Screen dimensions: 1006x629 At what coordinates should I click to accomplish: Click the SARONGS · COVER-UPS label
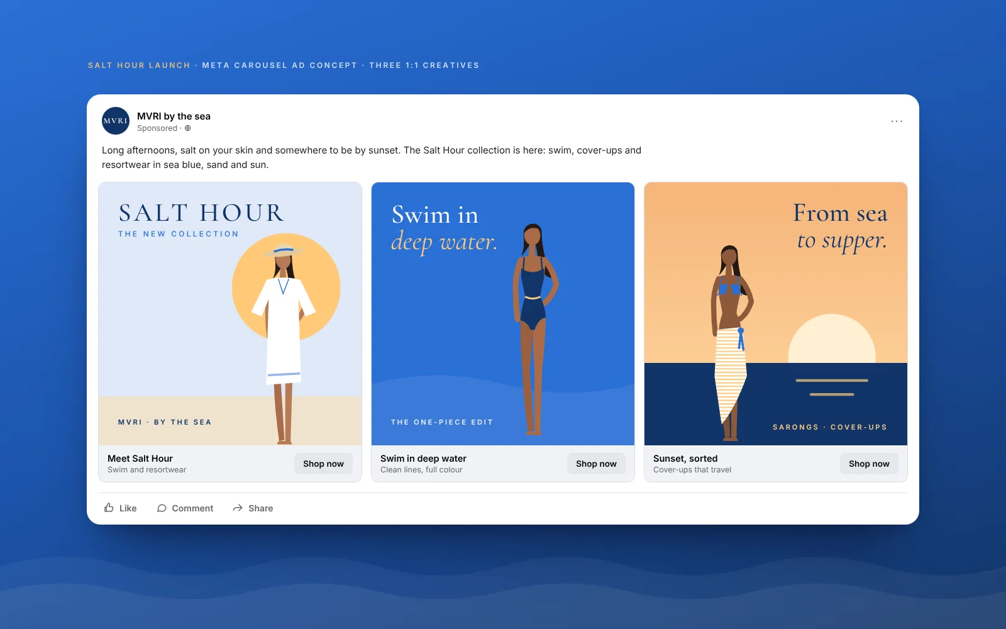830,427
